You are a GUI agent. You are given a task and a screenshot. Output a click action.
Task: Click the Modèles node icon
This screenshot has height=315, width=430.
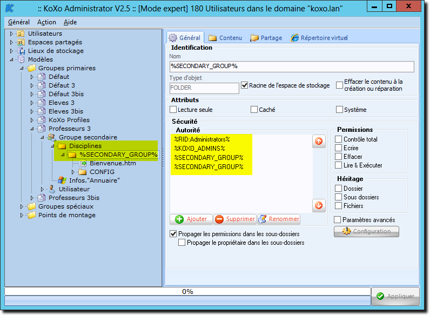click(x=21, y=59)
